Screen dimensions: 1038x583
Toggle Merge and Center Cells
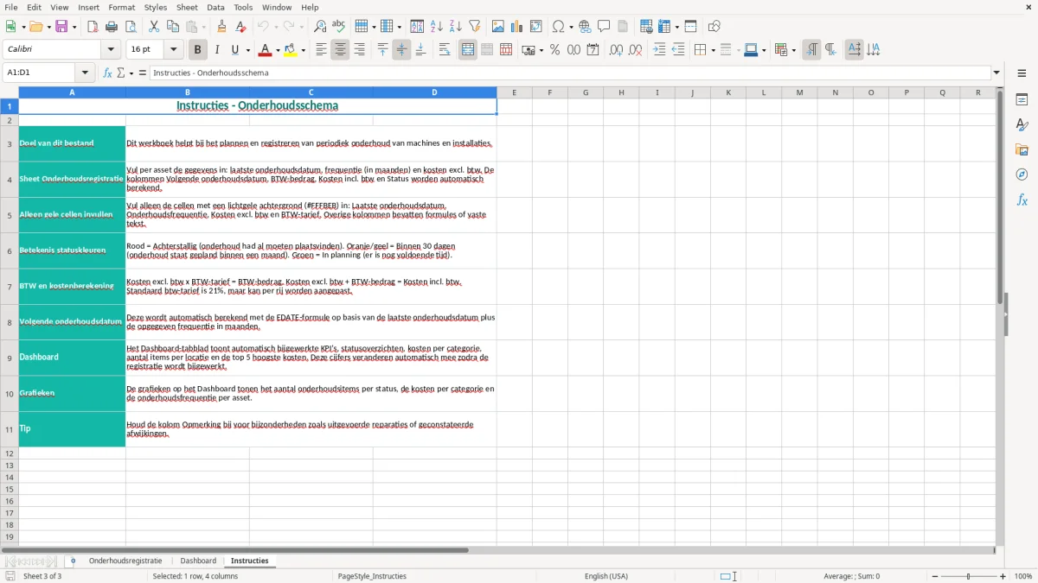pos(468,50)
